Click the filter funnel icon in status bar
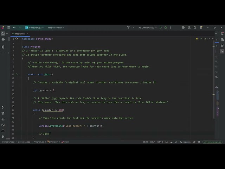The width and height of the screenshot is (225, 169). tap(176, 142)
